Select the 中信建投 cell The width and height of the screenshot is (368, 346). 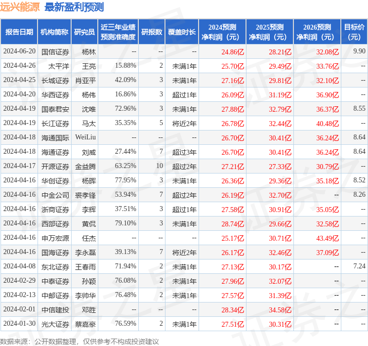tap(55, 310)
